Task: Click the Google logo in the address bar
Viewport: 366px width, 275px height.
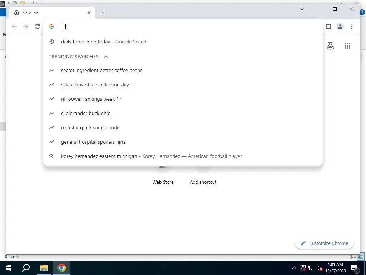Action: click(51, 26)
